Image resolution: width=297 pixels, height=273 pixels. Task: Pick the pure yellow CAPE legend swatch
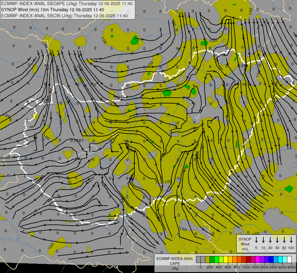click(226, 259)
